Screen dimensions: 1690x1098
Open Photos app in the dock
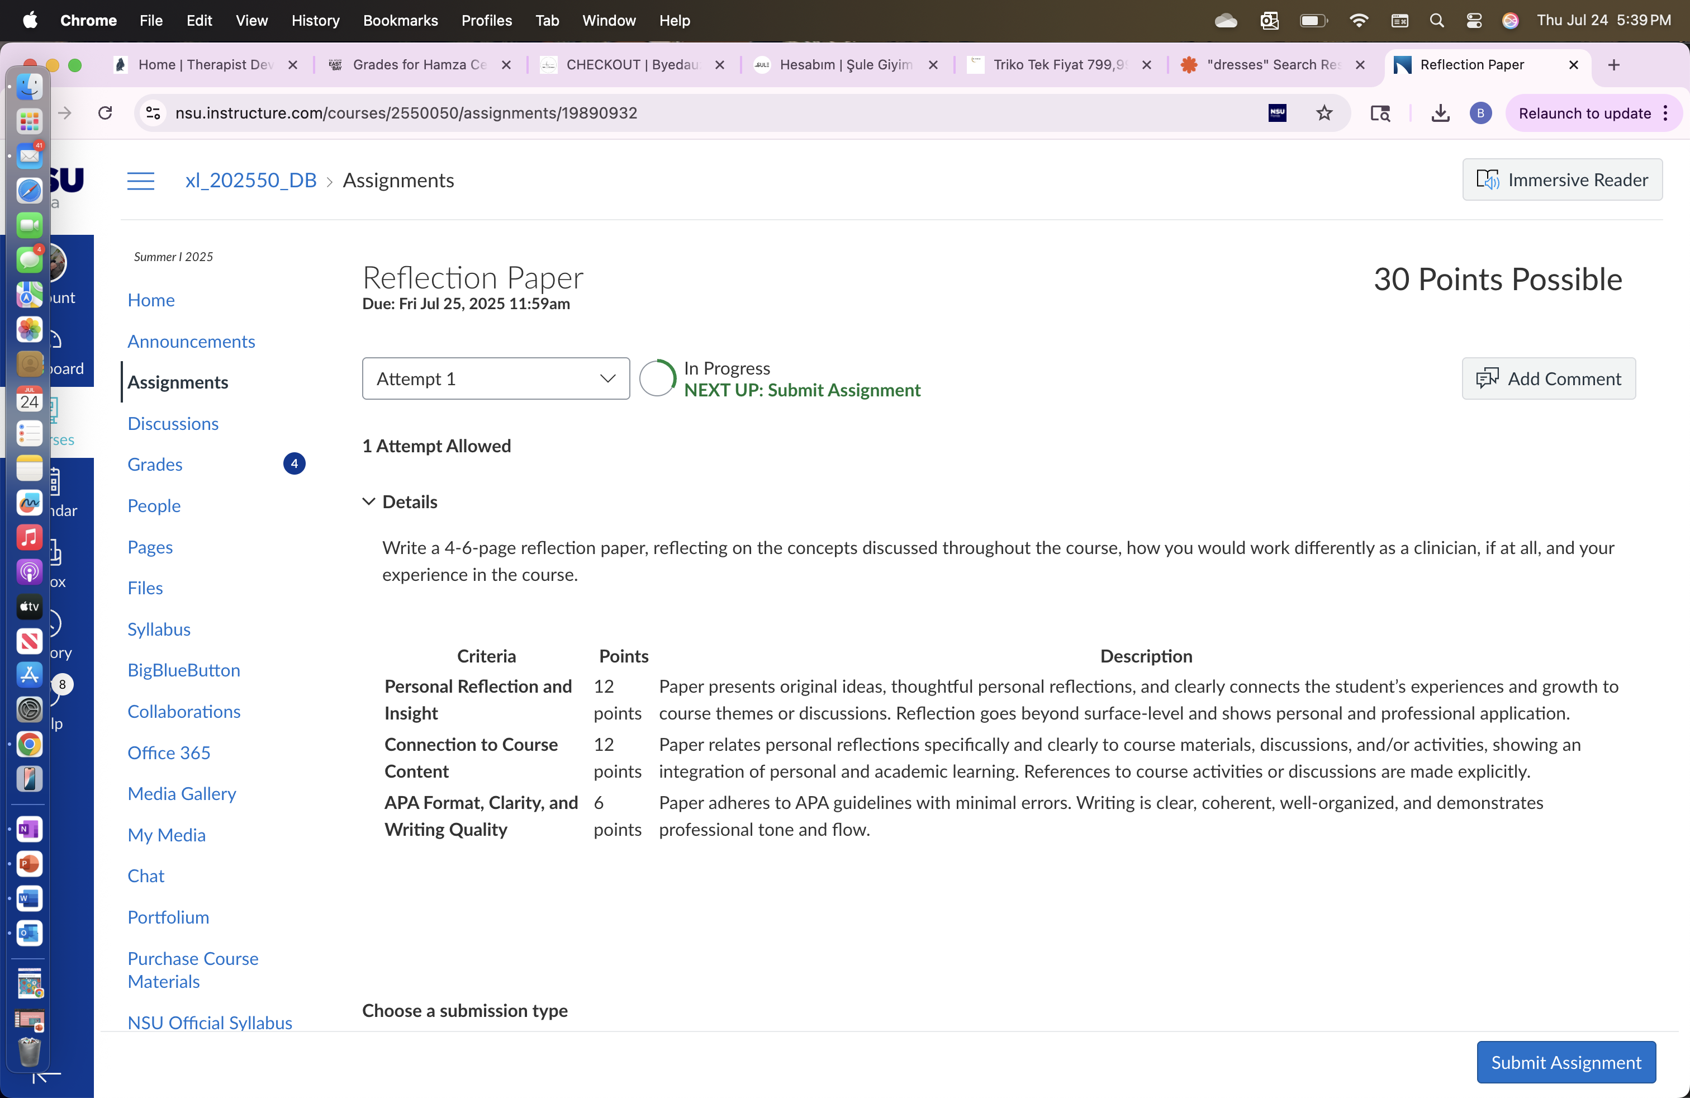tap(29, 329)
